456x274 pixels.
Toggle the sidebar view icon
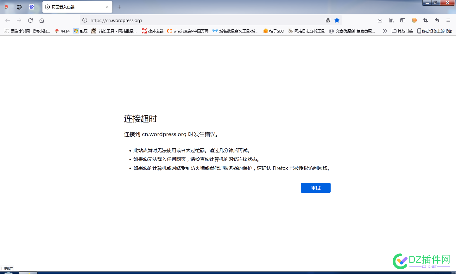(403, 20)
